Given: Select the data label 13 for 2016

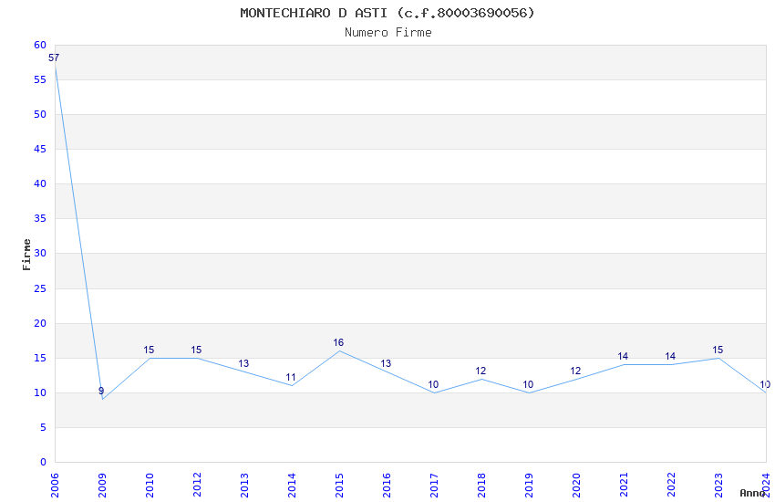Looking at the screenshot, I should click(386, 363).
